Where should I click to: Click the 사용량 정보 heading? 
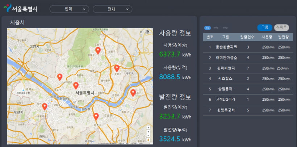point(175,33)
